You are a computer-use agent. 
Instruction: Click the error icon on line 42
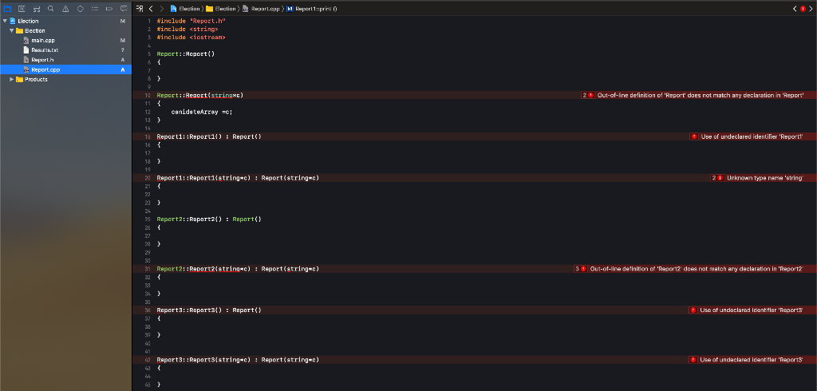[693, 360]
